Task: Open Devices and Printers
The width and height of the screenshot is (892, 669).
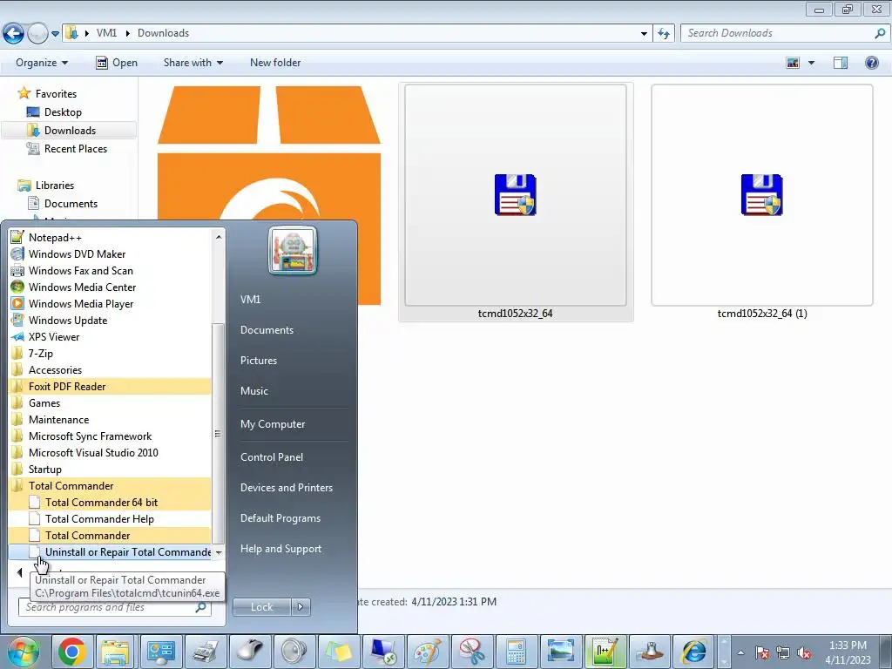Action: pos(286,488)
